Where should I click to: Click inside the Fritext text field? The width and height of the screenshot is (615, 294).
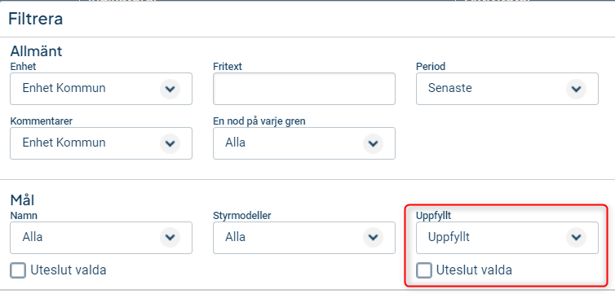(304, 89)
